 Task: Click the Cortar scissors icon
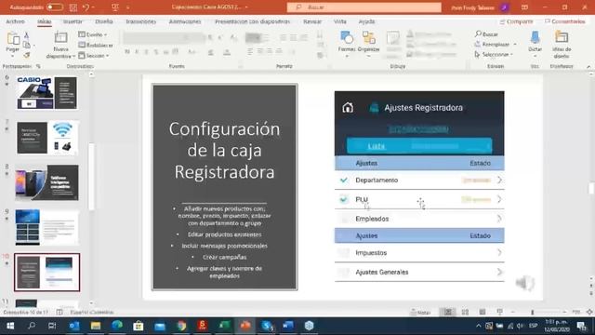point(26,35)
